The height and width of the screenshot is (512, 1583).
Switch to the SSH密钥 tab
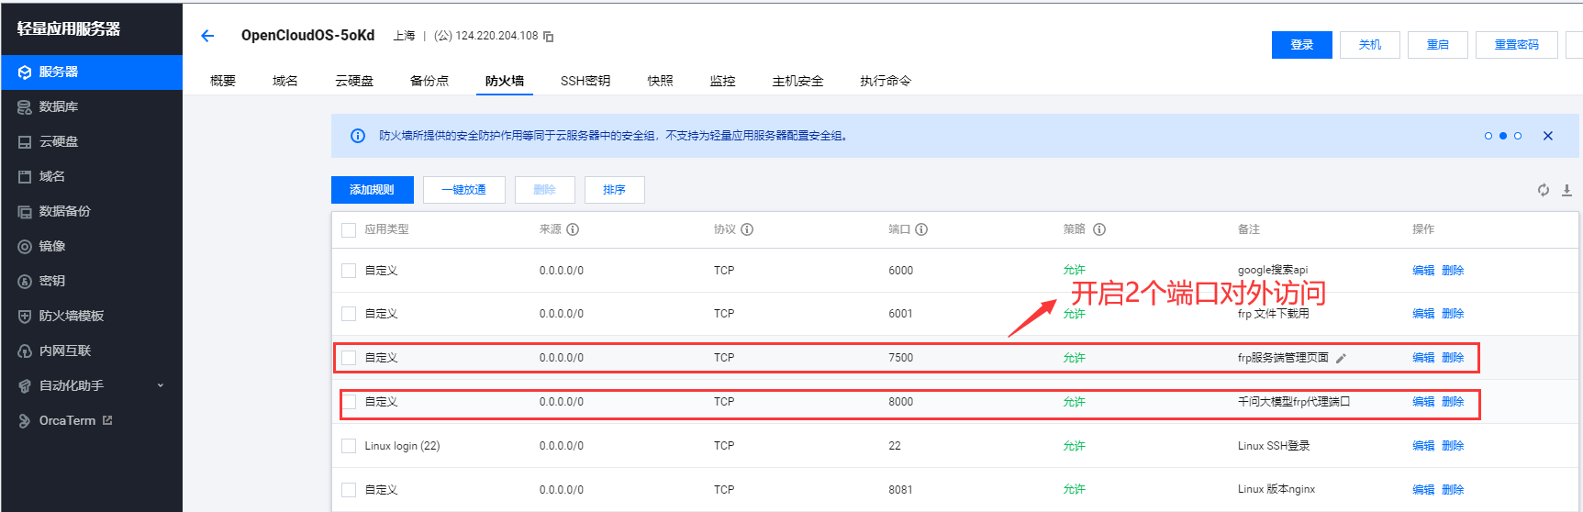click(x=585, y=81)
